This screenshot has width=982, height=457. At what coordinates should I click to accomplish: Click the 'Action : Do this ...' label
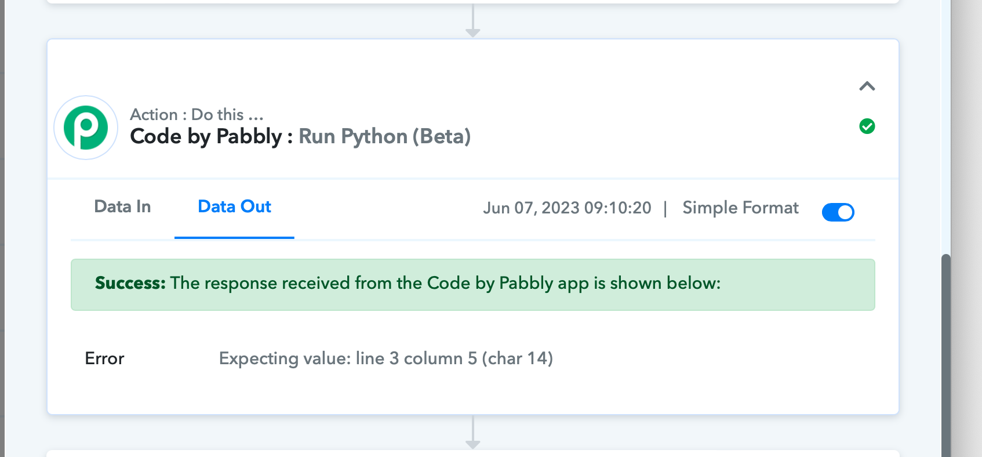[x=197, y=115]
